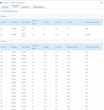The width and height of the screenshot is (104, 110).
Task: Click Latenz (ms) column header
Action: tap(58, 47)
